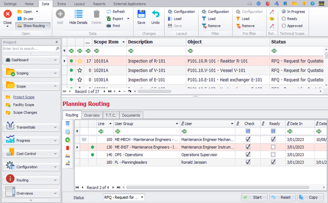Switch to Settings ribbon tab
This screenshot has width=328, height=203.
click(x=10, y=4)
